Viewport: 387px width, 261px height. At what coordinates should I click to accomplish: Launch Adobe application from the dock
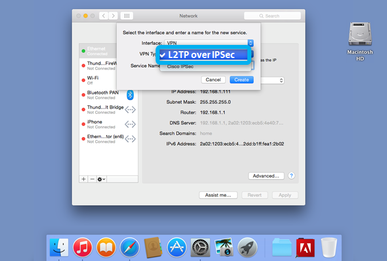tap(305, 247)
